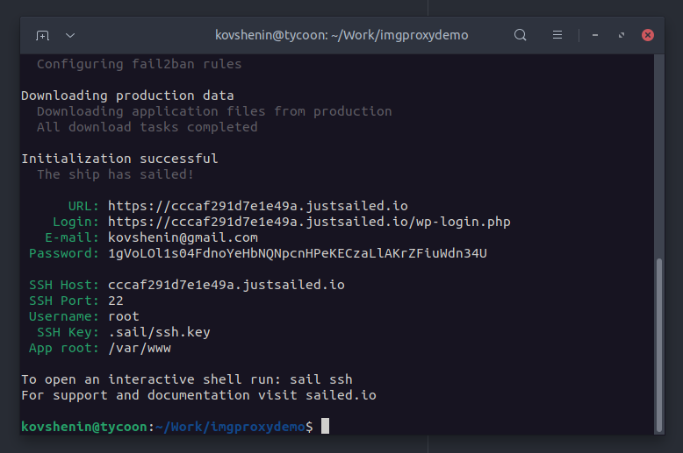Restore the terminal window size
The width and height of the screenshot is (683, 453).
point(622,35)
